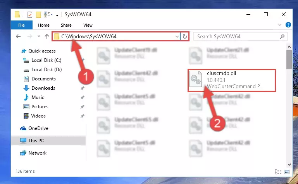Go up one folder level
Viewport: 298px width, 184px height.
(47, 36)
